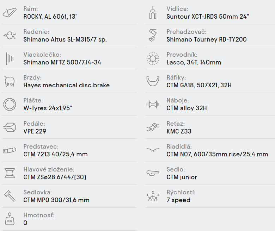Click the rear derailleur icon beside Prehadzovač
Viewport: 275px width, 231px height.
[153, 36]
